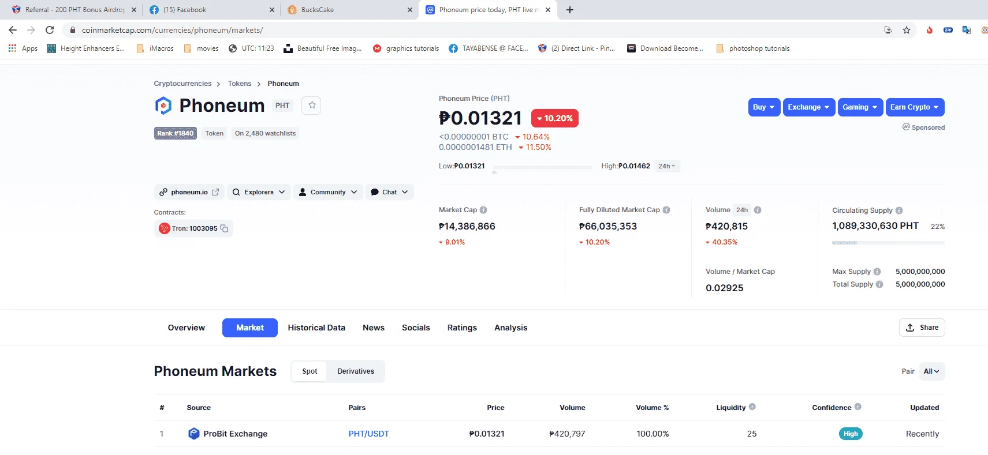
Task: Click the High confidence badge
Action: coord(851,434)
